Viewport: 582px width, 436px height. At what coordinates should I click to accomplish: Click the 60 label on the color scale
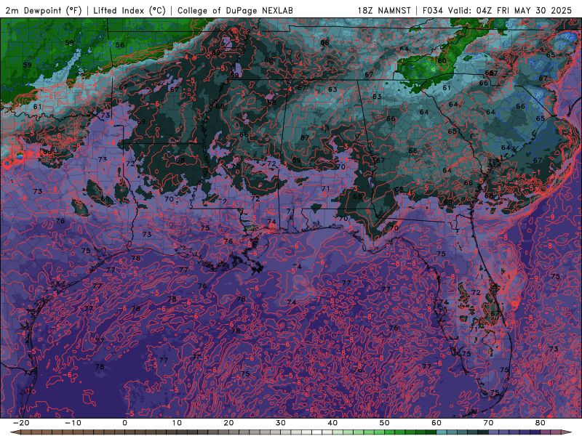436,423
